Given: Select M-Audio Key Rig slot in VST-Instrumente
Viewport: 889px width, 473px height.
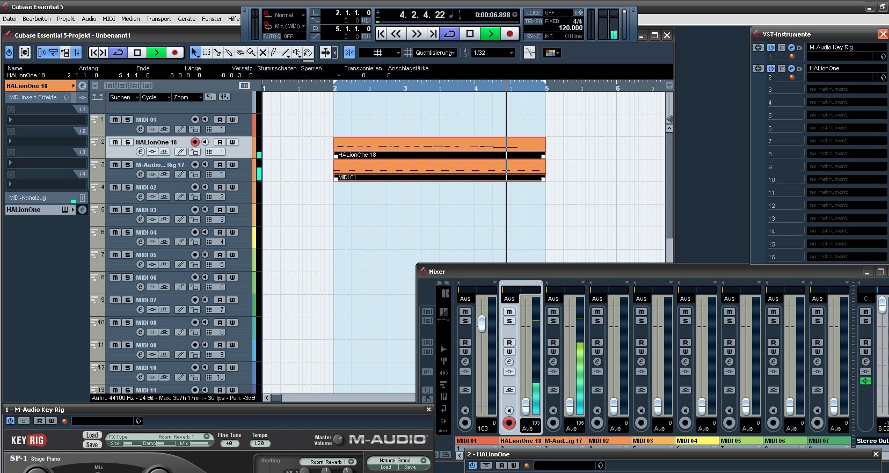Looking at the screenshot, I should click(847, 47).
